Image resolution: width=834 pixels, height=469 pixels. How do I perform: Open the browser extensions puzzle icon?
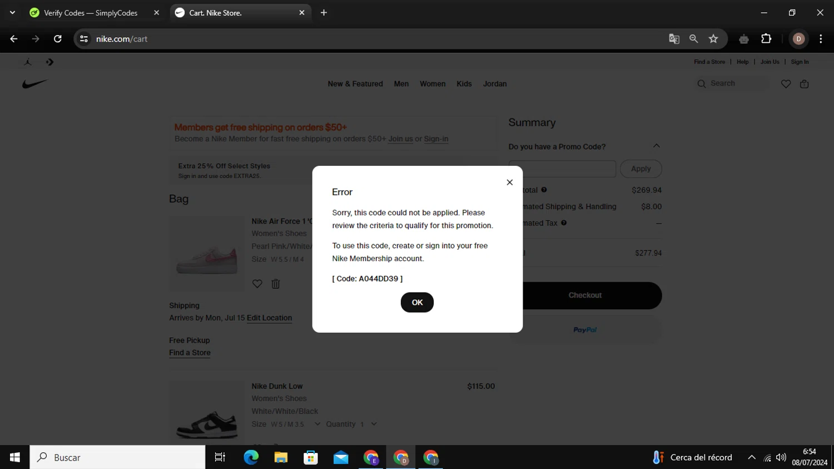tap(766, 39)
